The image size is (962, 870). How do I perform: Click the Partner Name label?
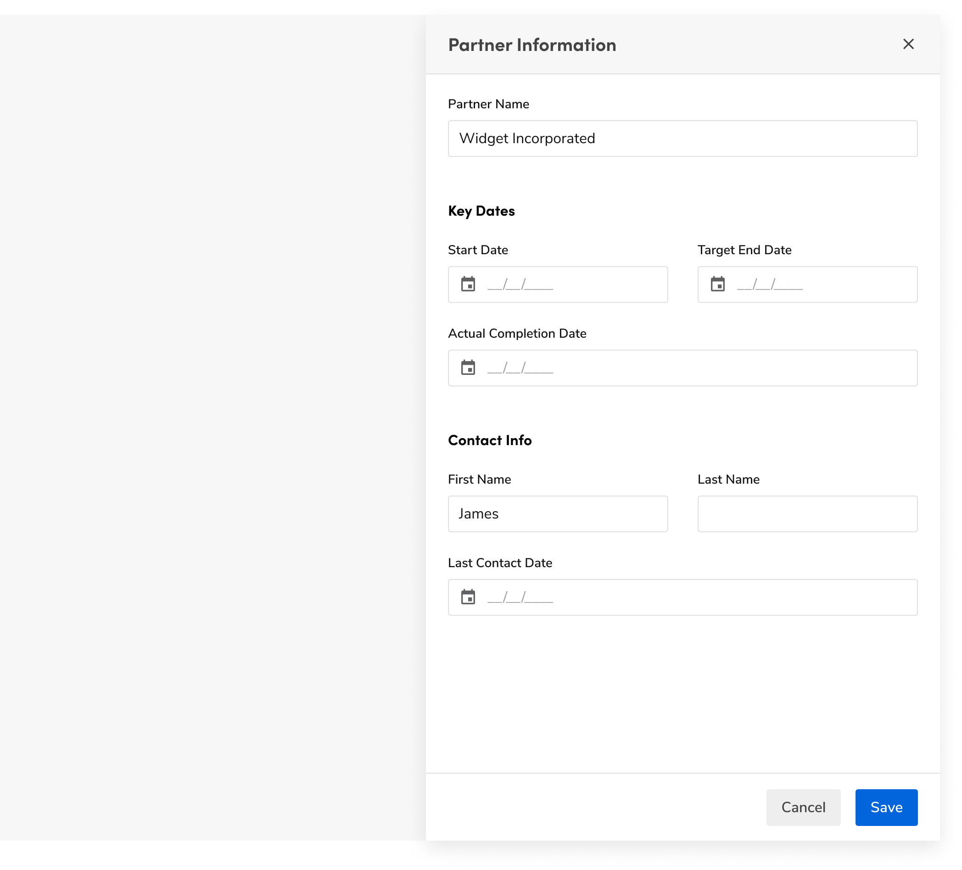(x=488, y=104)
